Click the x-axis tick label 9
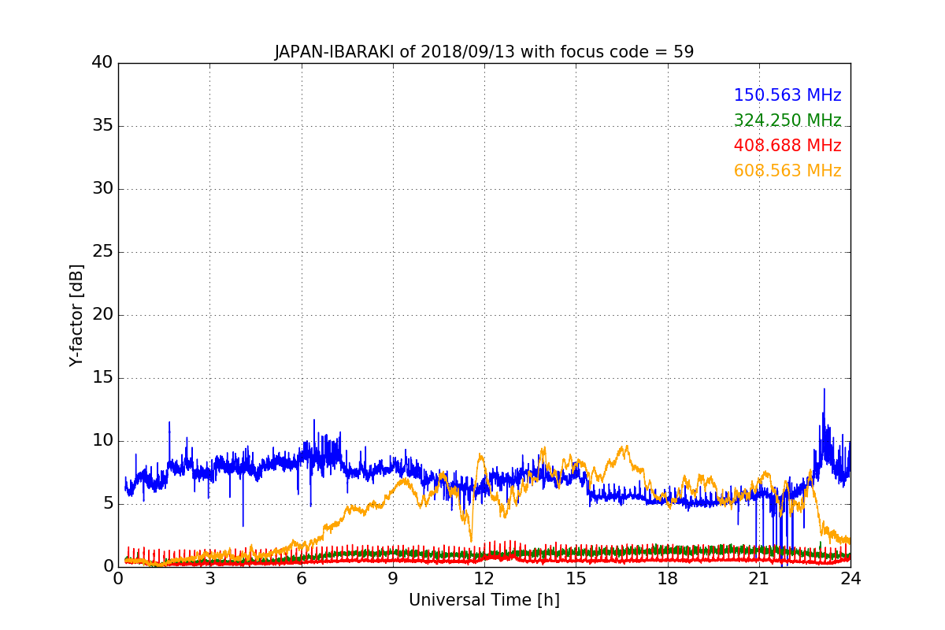 coord(393,579)
